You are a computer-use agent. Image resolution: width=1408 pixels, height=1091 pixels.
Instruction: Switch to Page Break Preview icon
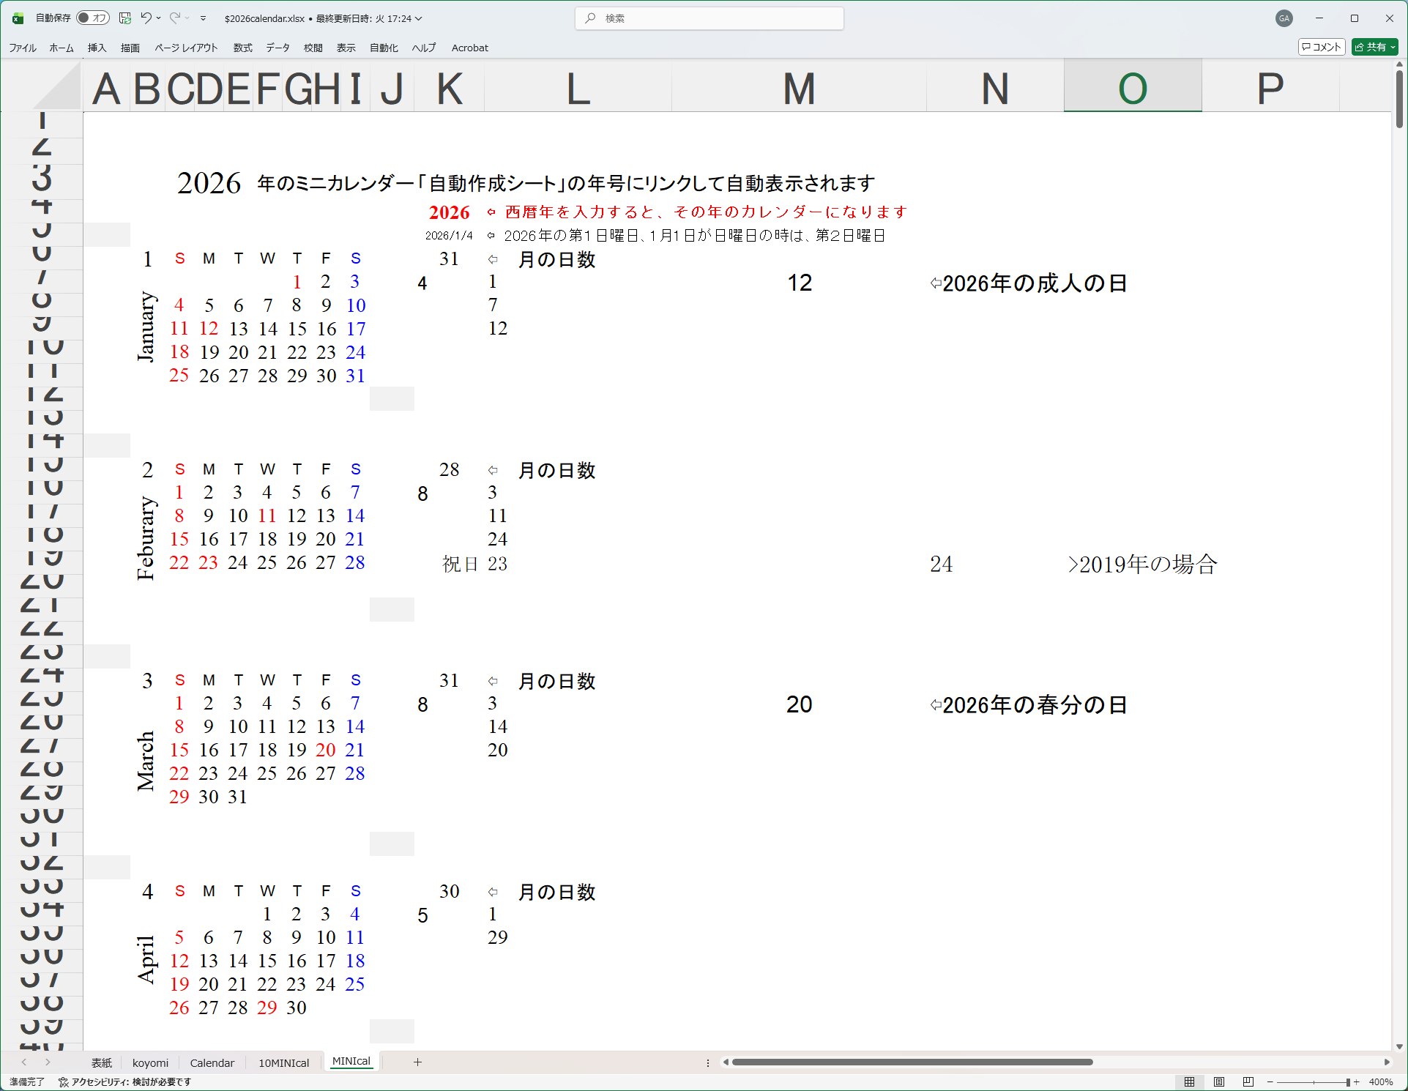click(1248, 1081)
